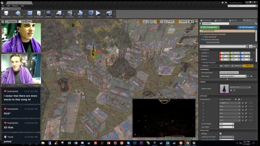Open the Edit menu
This screenshot has height=146, width=260.
(x=8, y=6)
